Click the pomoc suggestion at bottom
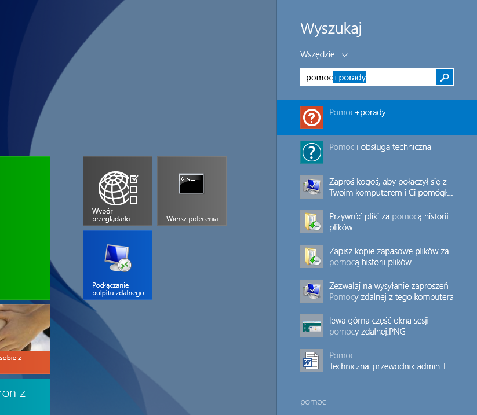The image size is (477, 415). point(313,401)
